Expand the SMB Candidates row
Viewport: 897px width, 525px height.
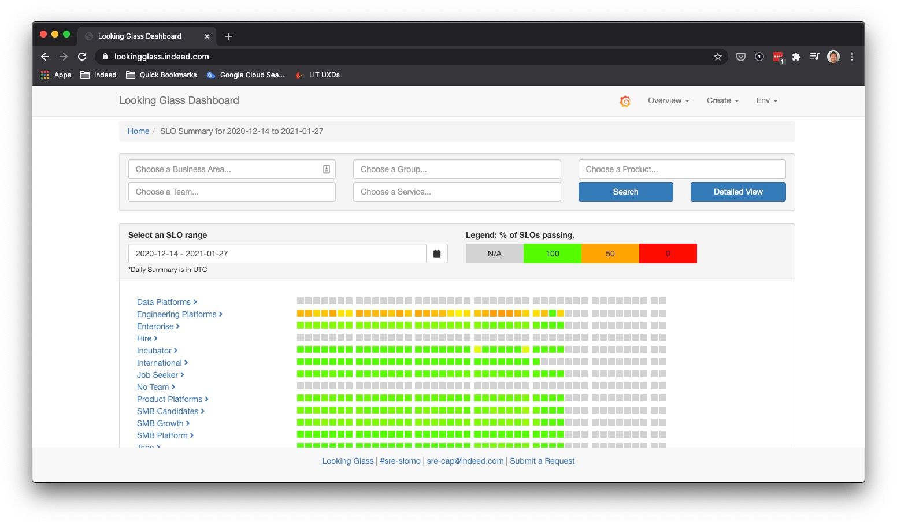(x=170, y=411)
